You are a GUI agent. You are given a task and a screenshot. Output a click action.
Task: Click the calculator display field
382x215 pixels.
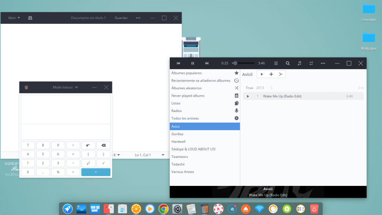[x=66, y=117]
